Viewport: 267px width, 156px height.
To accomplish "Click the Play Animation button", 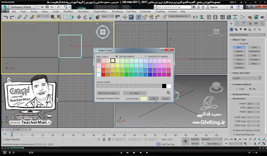I will click(x=236, y=139).
